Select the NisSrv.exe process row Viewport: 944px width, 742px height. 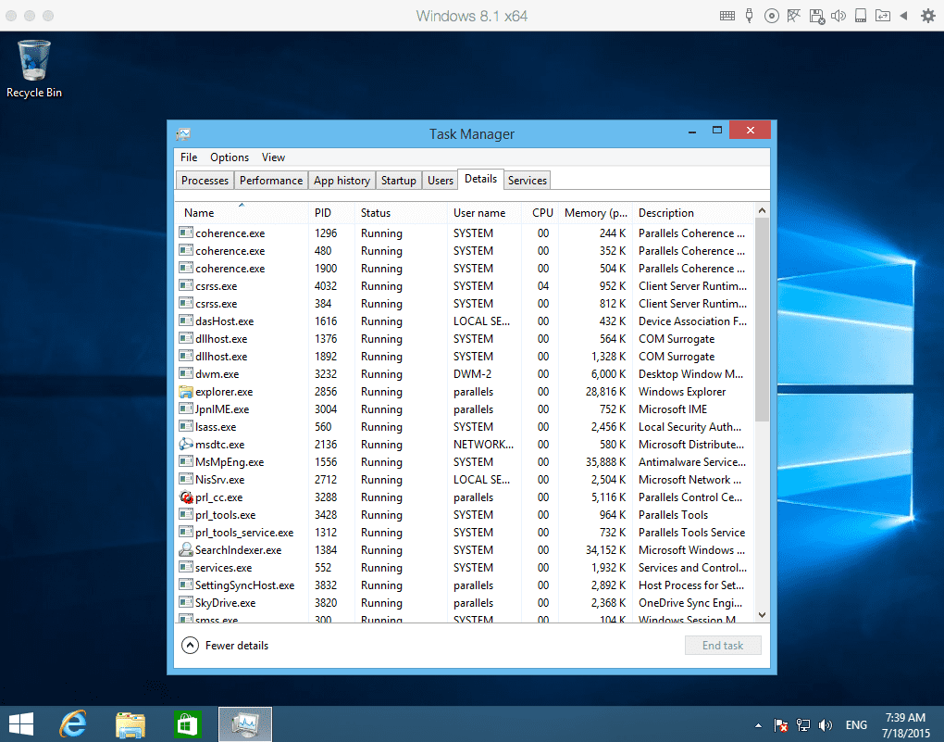click(465, 480)
